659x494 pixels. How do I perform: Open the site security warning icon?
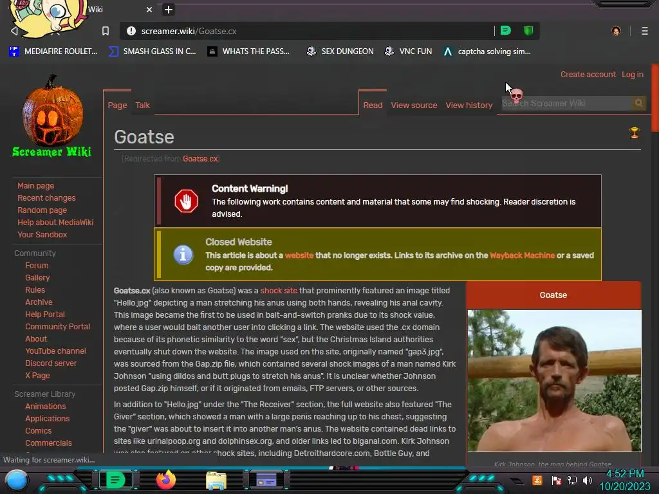[x=131, y=31]
